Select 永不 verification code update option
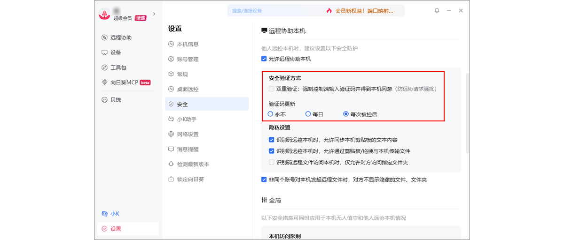The image size is (564, 240). tap(270, 114)
